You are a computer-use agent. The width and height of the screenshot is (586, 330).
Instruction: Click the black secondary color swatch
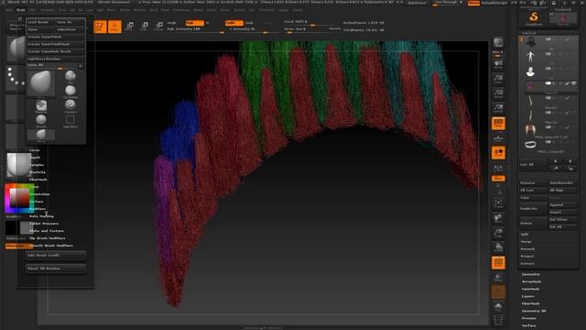pos(11,227)
